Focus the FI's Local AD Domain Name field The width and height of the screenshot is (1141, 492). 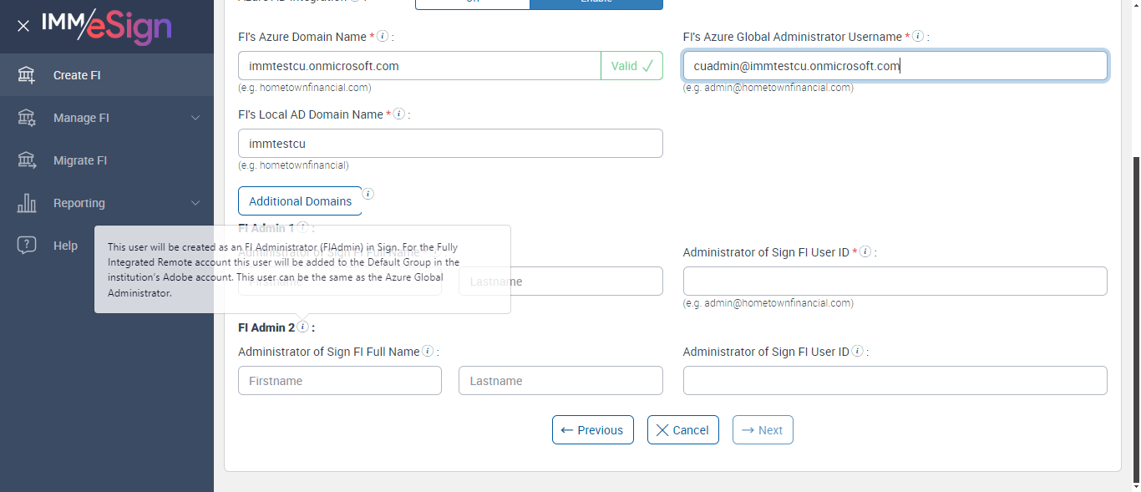pos(450,144)
